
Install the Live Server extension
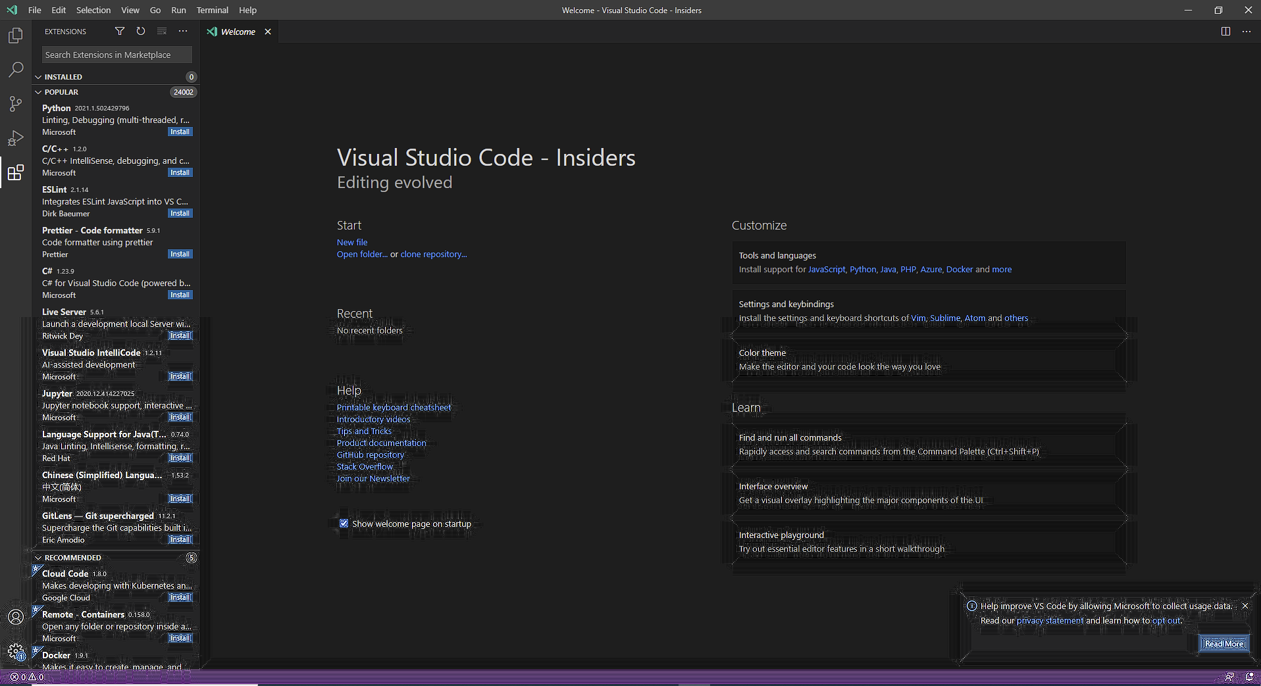pos(180,336)
